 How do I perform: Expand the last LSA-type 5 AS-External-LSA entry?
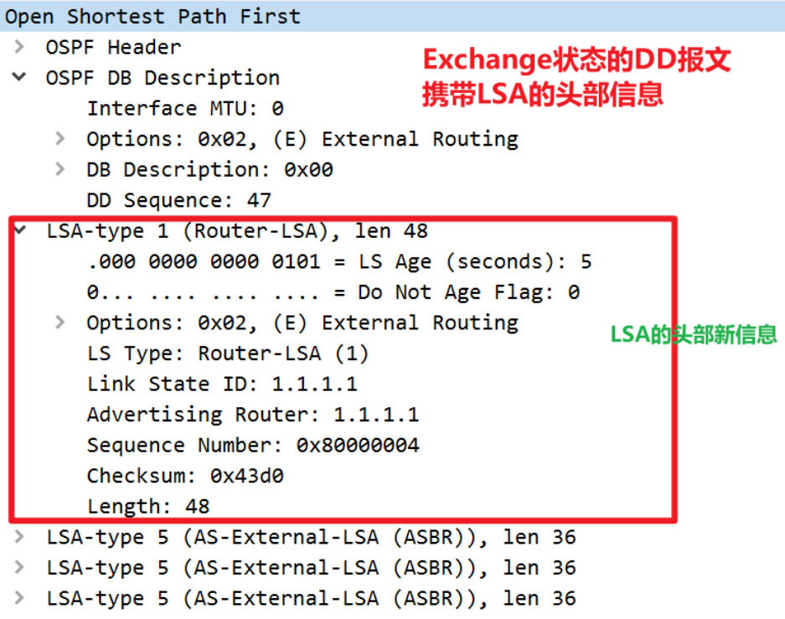[19, 598]
